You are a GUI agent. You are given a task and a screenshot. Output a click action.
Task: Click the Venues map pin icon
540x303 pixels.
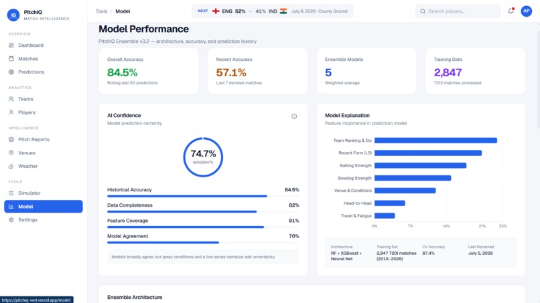click(11, 153)
